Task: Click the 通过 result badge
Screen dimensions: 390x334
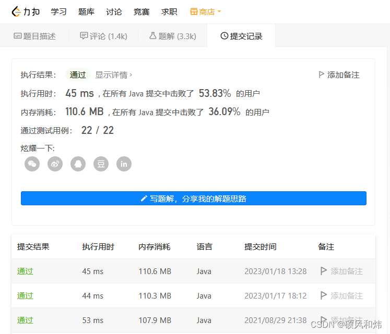Action: click(x=78, y=75)
